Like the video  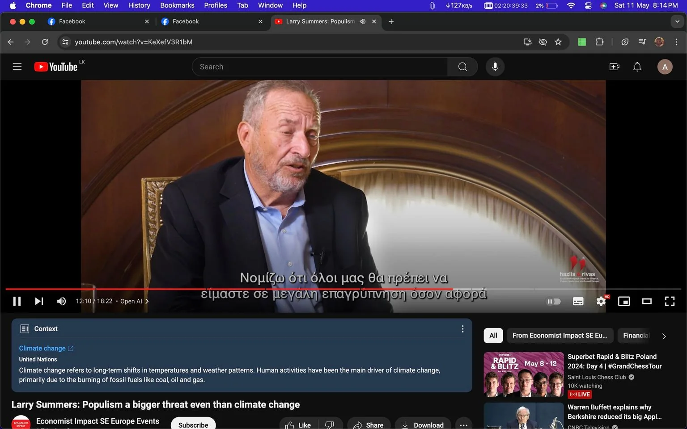[x=298, y=425]
